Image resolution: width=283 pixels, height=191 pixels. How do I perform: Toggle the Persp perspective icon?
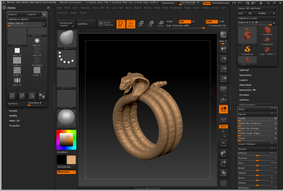[223, 89]
